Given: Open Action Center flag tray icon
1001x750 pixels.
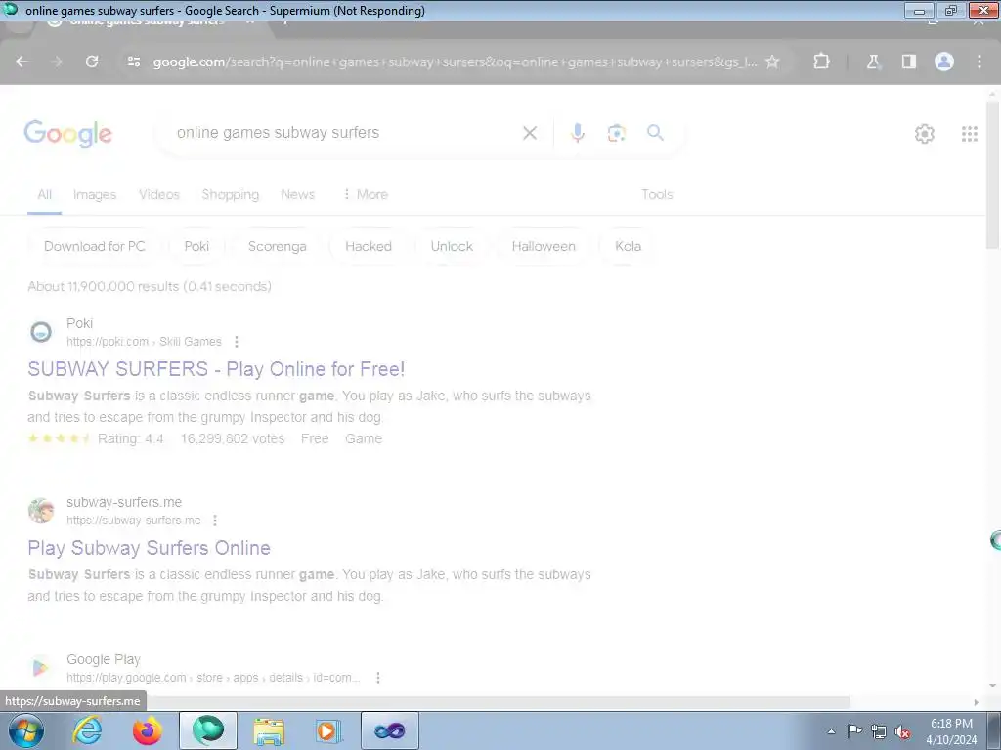Looking at the screenshot, I should (854, 730).
